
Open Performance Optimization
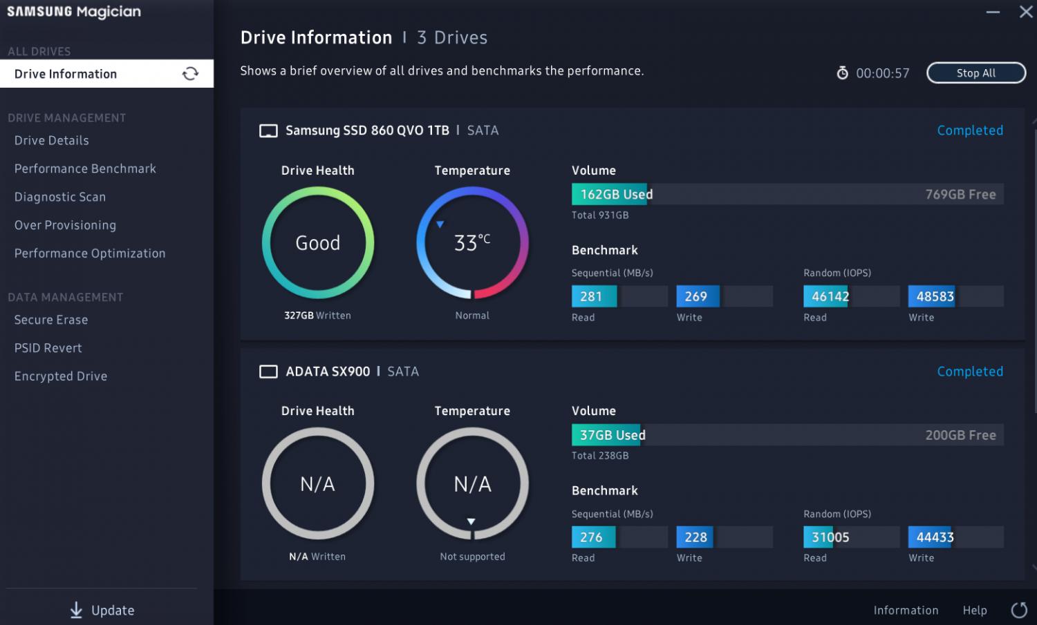(x=90, y=253)
